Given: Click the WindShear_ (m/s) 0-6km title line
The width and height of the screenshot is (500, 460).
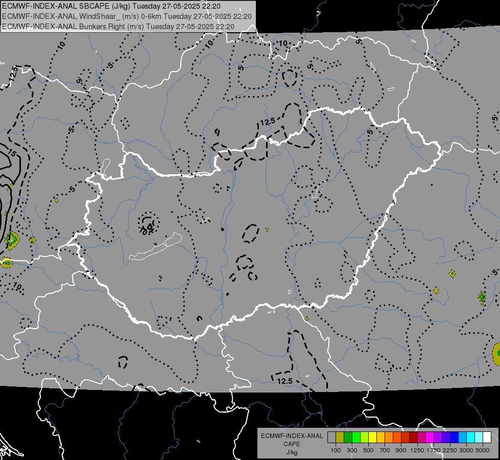Looking at the screenshot, I should coord(127,16).
